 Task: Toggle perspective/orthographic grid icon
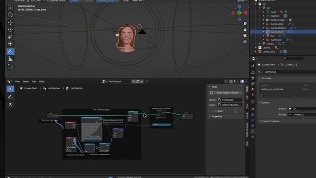click(x=245, y=42)
